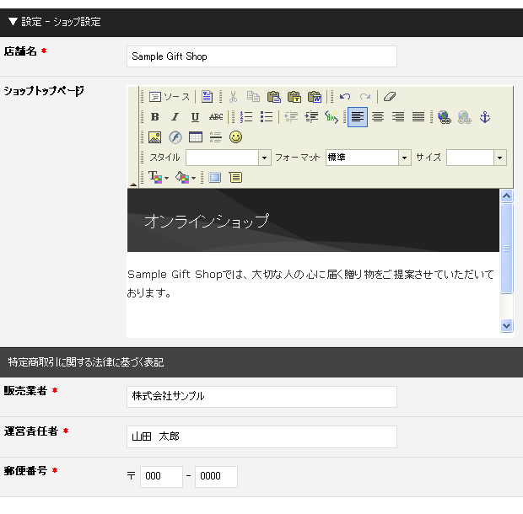Click the editor scroll up arrow
The height and width of the screenshot is (514, 523).
coord(506,195)
